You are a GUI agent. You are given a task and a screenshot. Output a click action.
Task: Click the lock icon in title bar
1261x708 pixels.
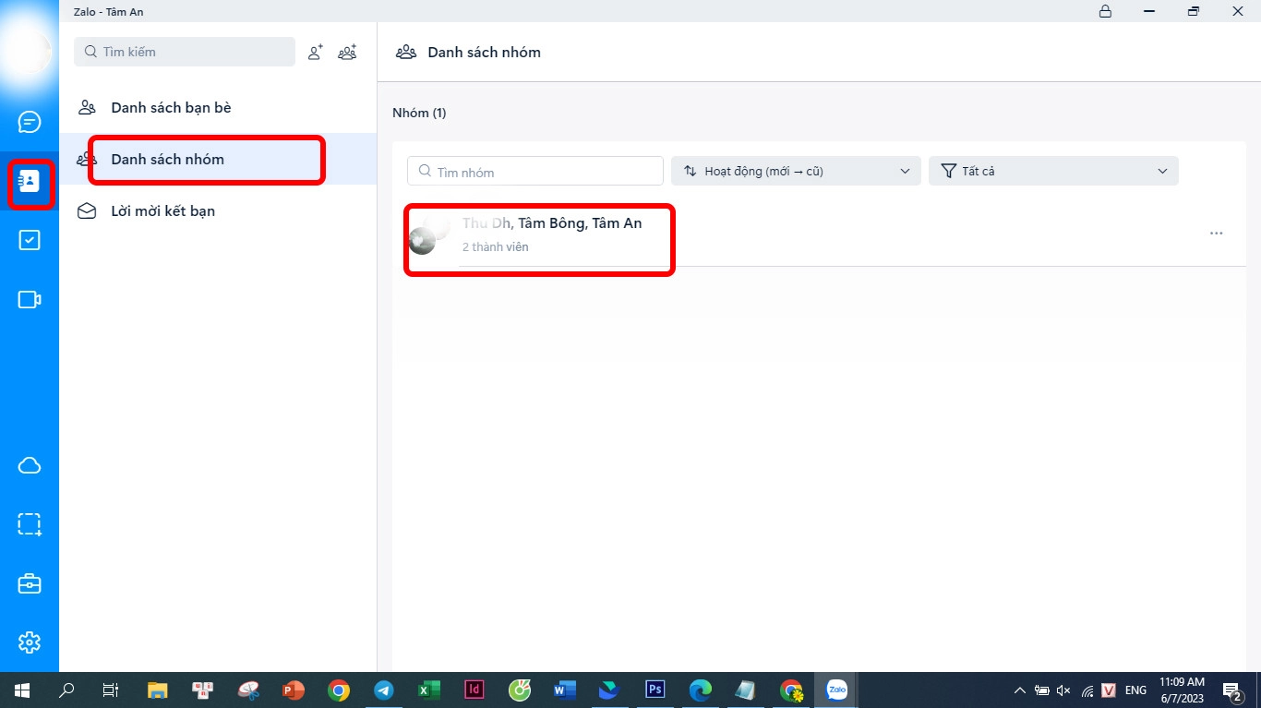click(1105, 12)
